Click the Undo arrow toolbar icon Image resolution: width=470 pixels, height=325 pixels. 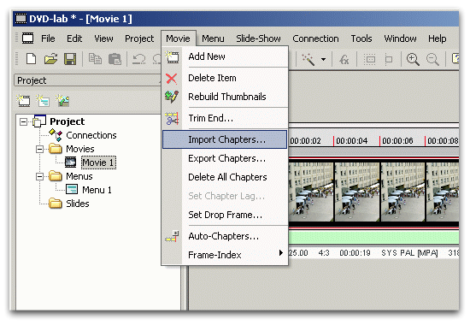pos(138,59)
